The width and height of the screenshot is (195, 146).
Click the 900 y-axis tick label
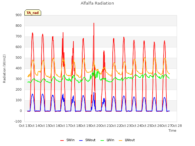coord(19,15)
